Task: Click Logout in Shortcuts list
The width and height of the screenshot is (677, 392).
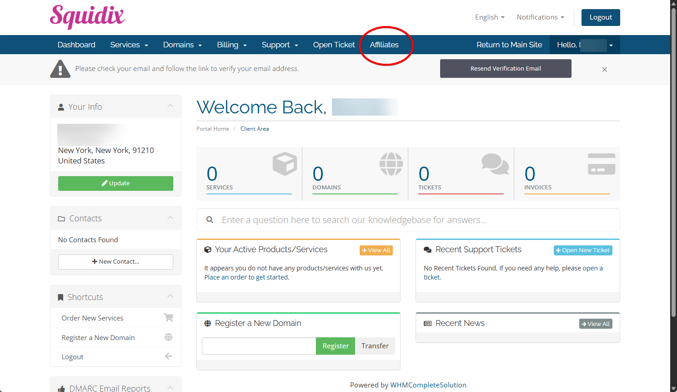Action: (115, 357)
